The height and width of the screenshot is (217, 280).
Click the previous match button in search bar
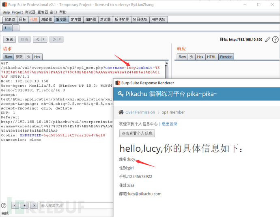point(15,206)
